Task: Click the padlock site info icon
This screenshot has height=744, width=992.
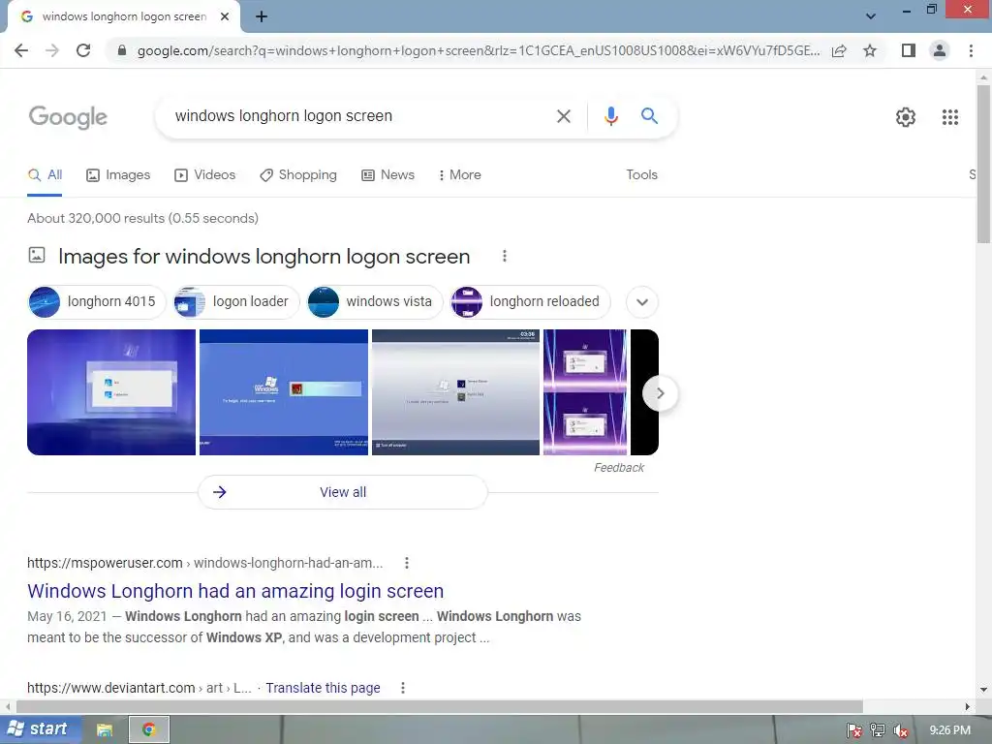Action: (122, 50)
